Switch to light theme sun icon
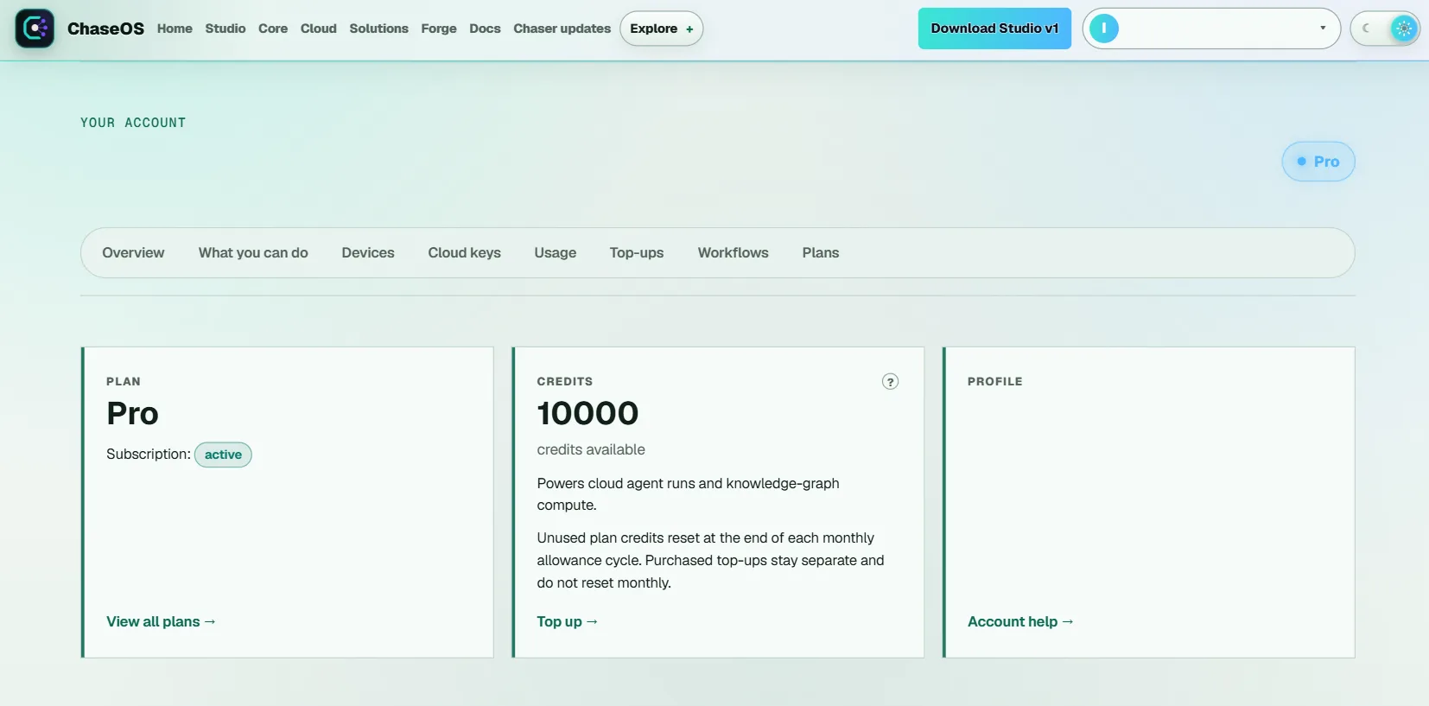The width and height of the screenshot is (1429, 706). pyautogui.click(x=1404, y=29)
